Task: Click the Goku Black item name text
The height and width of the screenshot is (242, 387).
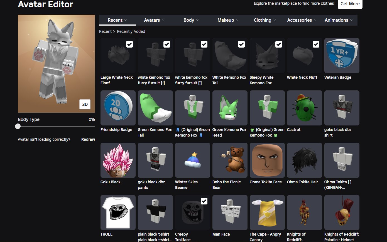Action: (111, 182)
